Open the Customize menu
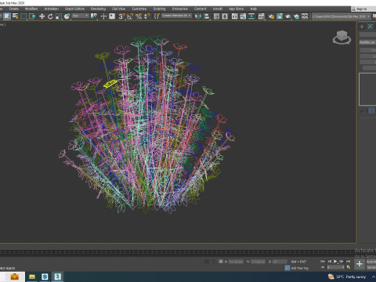This screenshot has height=282, width=376. pyautogui.click(x=139, y=9)
